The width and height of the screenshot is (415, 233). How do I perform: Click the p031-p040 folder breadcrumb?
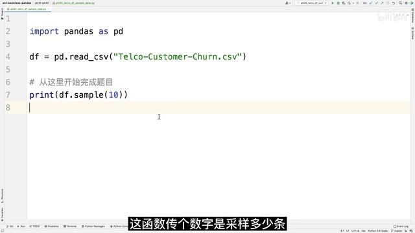(x=41, y=3)
